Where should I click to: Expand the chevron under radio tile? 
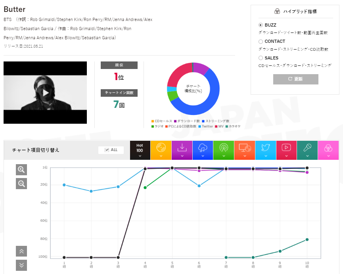click(224, 156)
